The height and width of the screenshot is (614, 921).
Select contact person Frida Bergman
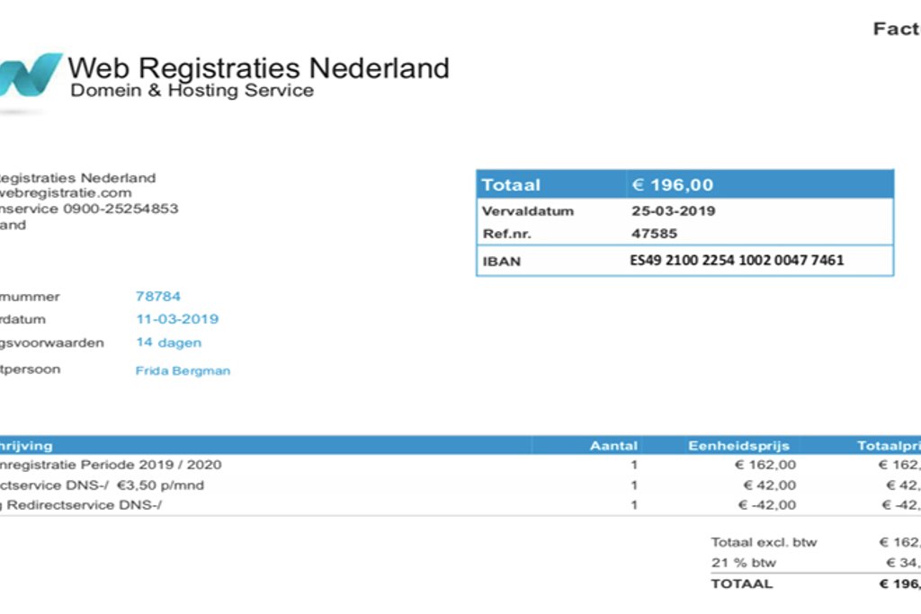pyautogui.click(x=183, y=370)
